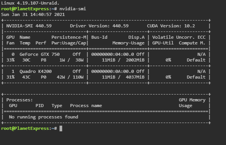
Task: Click the Bus-Id 00000000:0A:00.0 entry
Action: pos(113,71)
